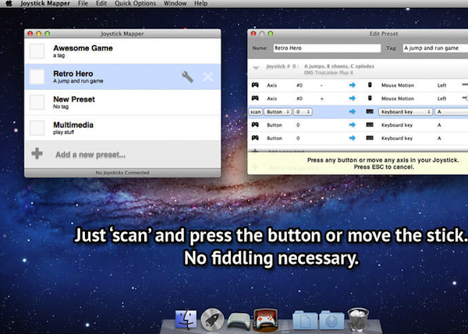Open Launchpad rocket icon in dock
This screenshot has width=468, height=334.
pos(212,319)
